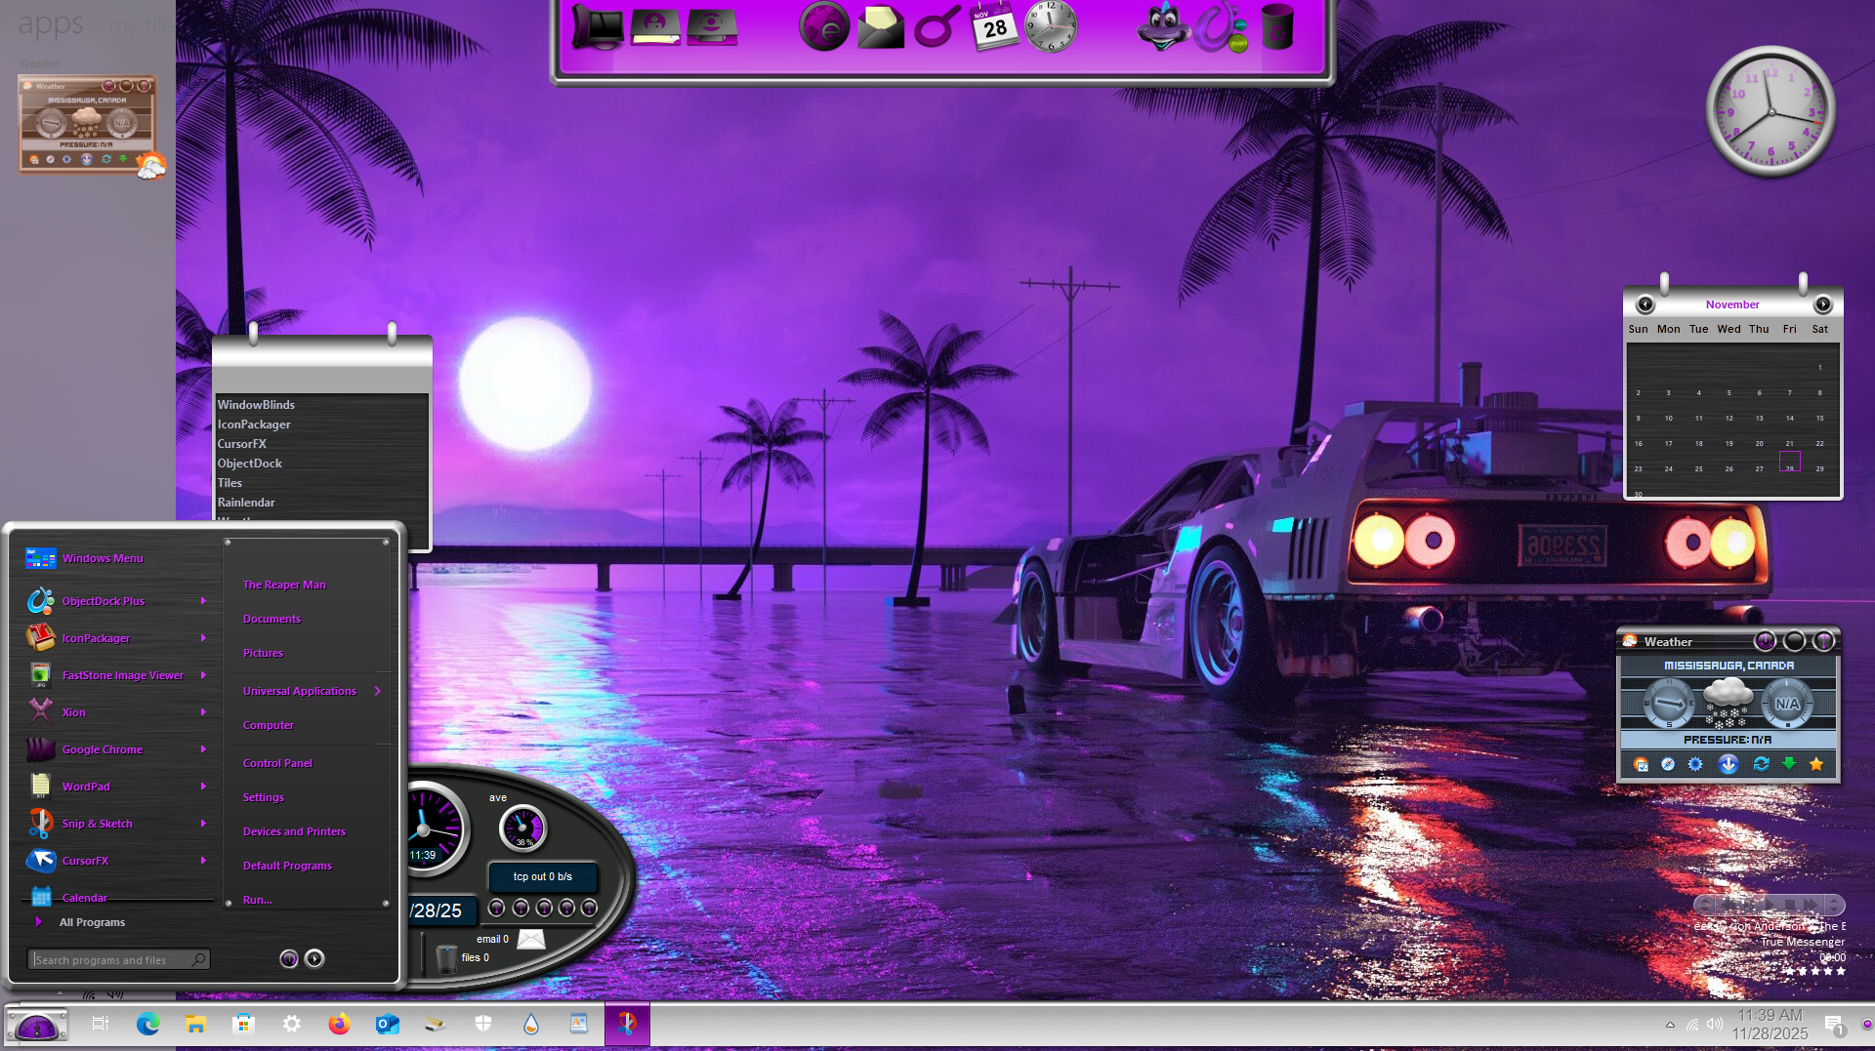The width and height of the screenshot is (1875, 1051).
Task: Click the gold star in Weather widget
Action: [1816, 764]
